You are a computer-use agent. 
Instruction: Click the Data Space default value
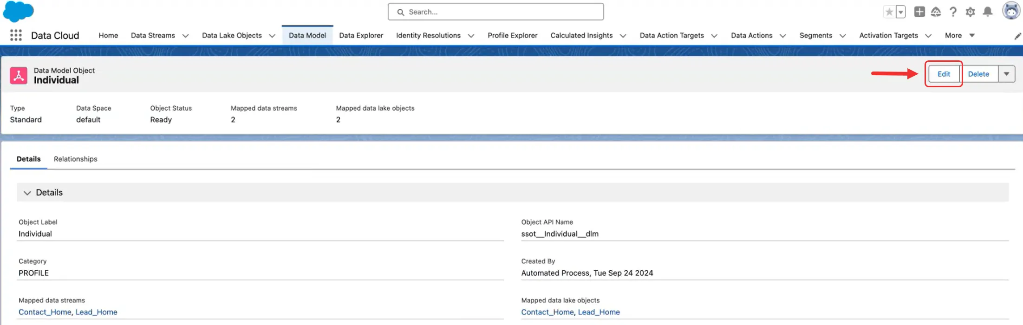[88, 119]
